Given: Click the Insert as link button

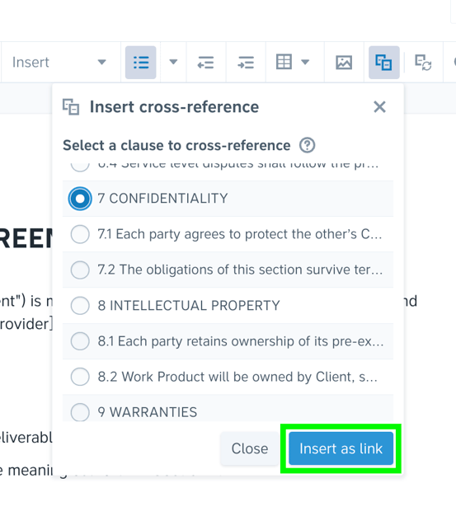Looking at the screenshot, I should 341,448.
